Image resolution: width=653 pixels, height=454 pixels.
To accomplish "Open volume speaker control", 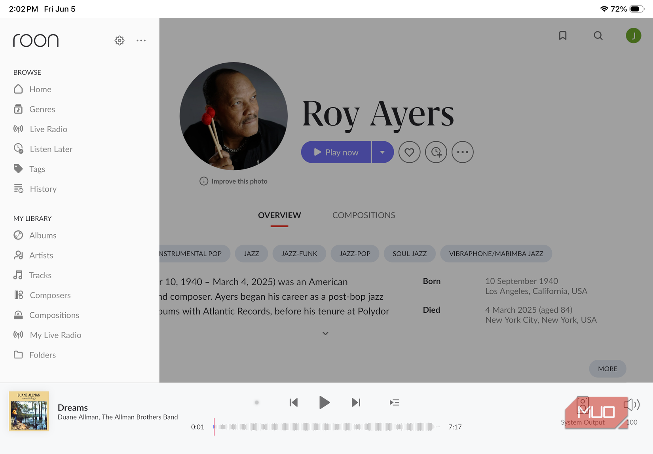I will click(x=632, y=404).
